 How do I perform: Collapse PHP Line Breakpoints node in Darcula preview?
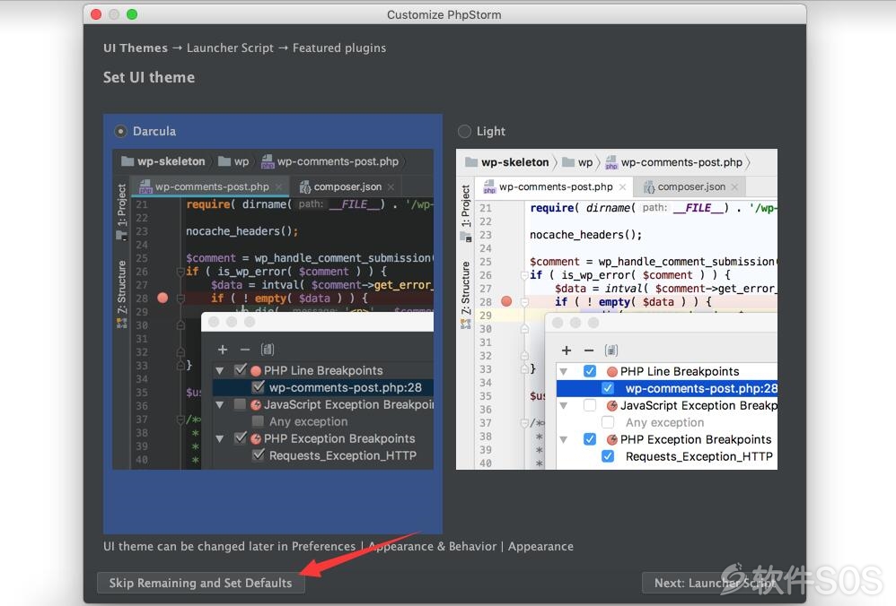click(x=220, y=371)
